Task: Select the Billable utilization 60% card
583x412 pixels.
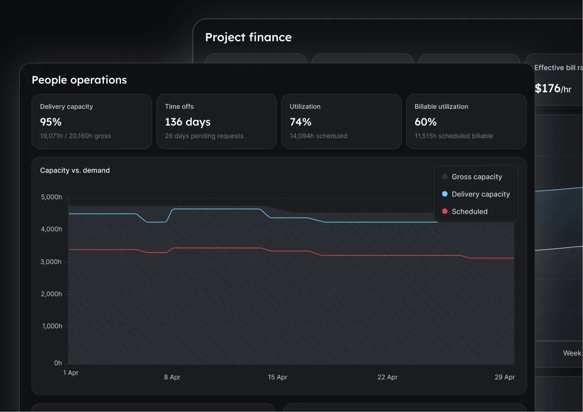Action: (466, 121)
